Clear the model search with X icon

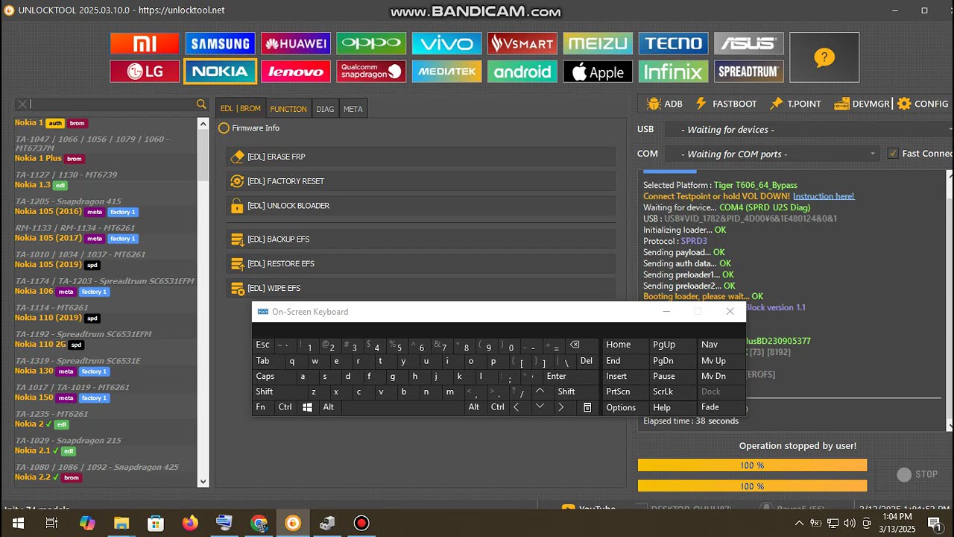tap(22, 104)
